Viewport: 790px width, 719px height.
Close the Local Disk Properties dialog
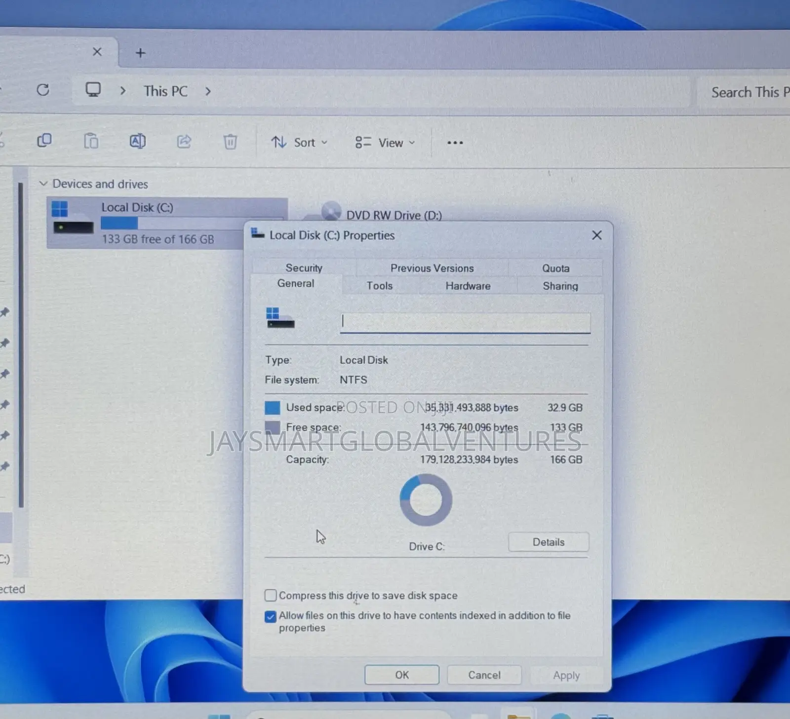(x=597, y=235)
